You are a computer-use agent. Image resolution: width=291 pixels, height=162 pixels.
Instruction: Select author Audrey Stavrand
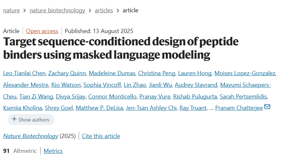196,85
